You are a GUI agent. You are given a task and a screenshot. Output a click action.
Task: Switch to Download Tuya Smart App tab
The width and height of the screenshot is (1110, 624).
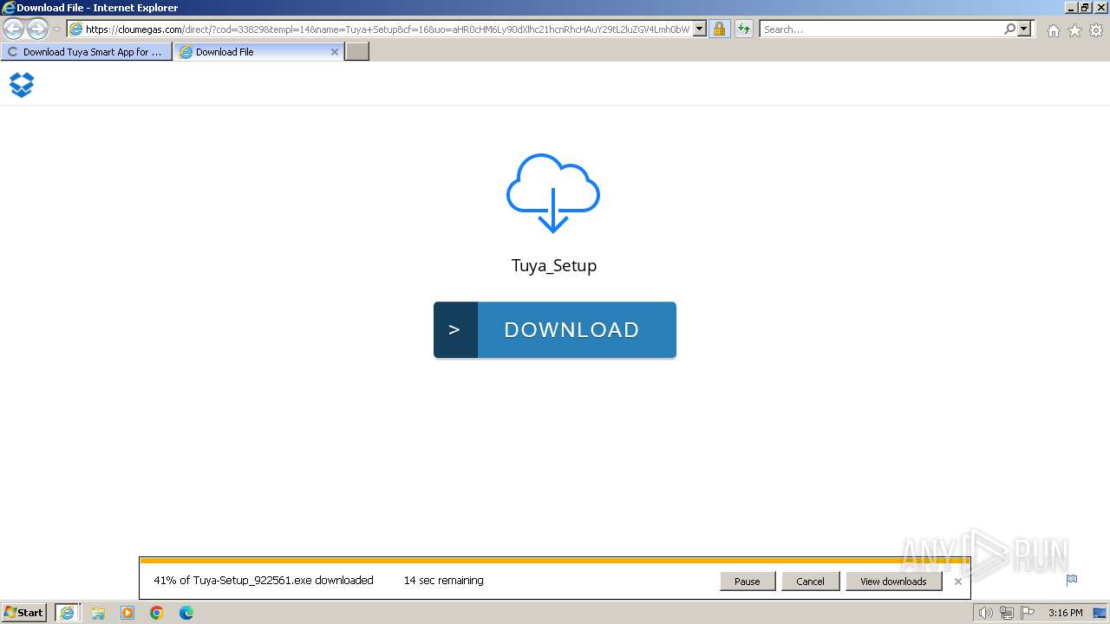pos(86,52)
